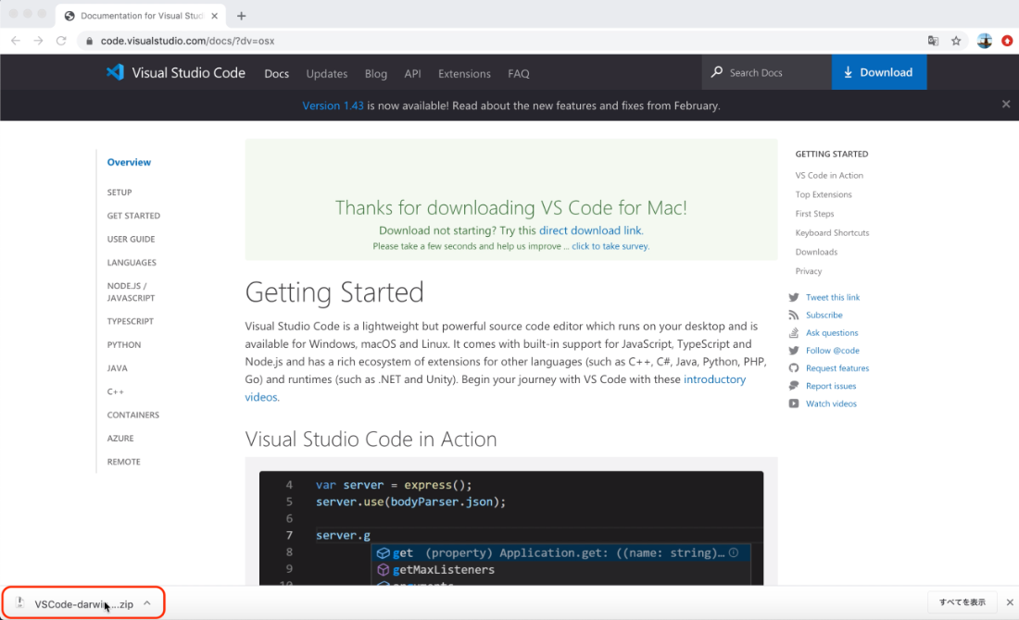1019x620 pixels.
Task: Open the Docs menu item
Action: click(276, 73)
